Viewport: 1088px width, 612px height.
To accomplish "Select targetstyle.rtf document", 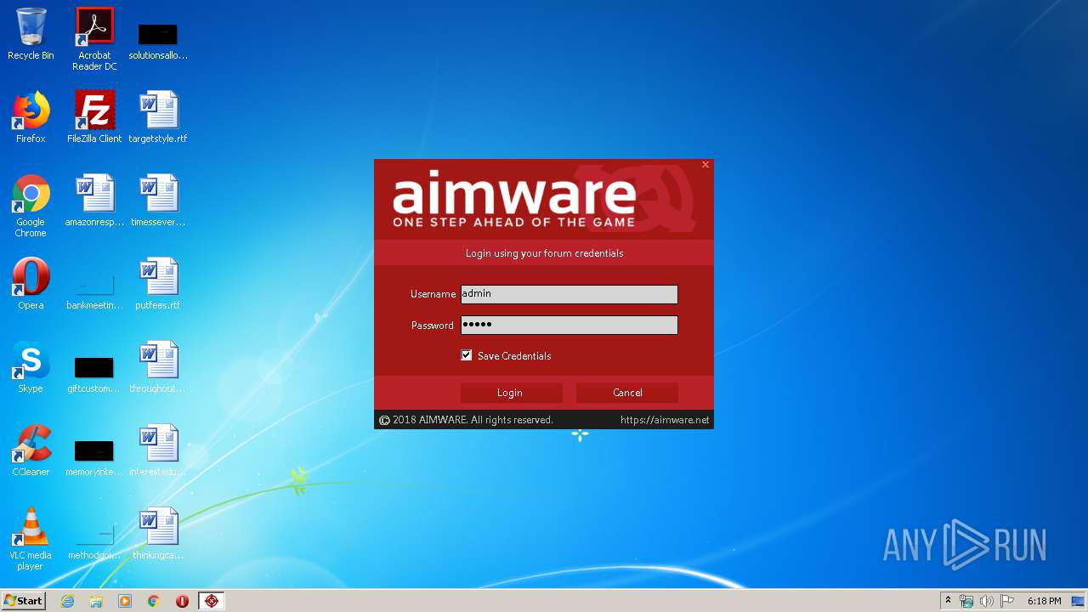I will (x=158, y=117).
